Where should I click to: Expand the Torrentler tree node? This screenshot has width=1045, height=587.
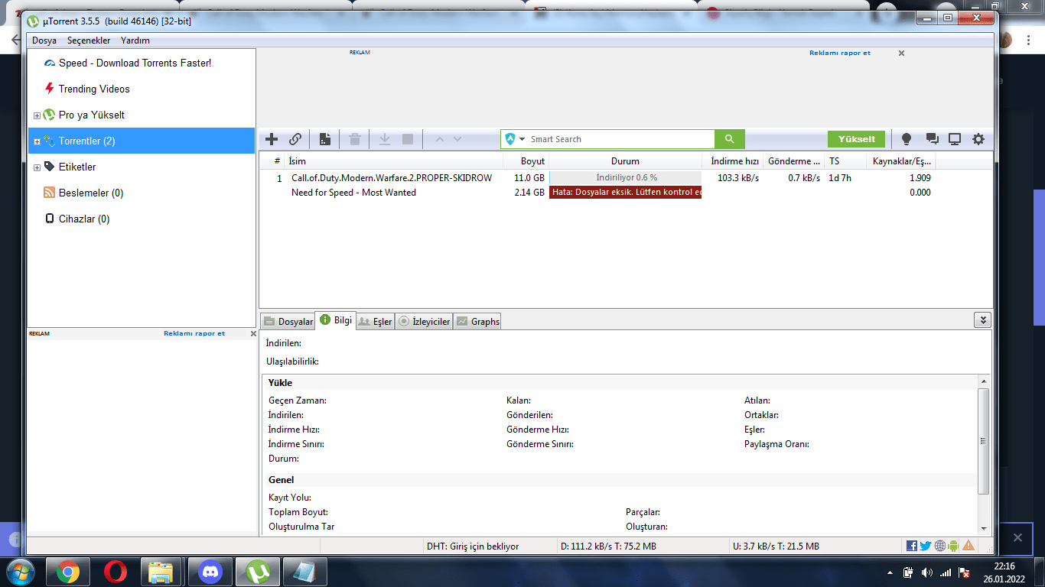[x=37, y=141]
